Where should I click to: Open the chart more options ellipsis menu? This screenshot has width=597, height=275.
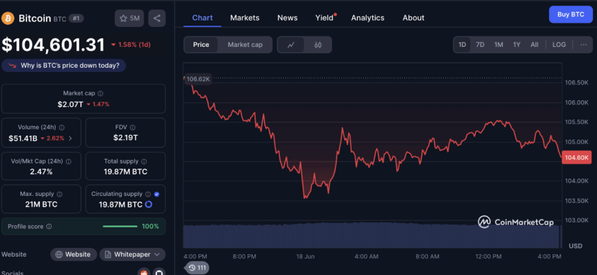[584, 45]
